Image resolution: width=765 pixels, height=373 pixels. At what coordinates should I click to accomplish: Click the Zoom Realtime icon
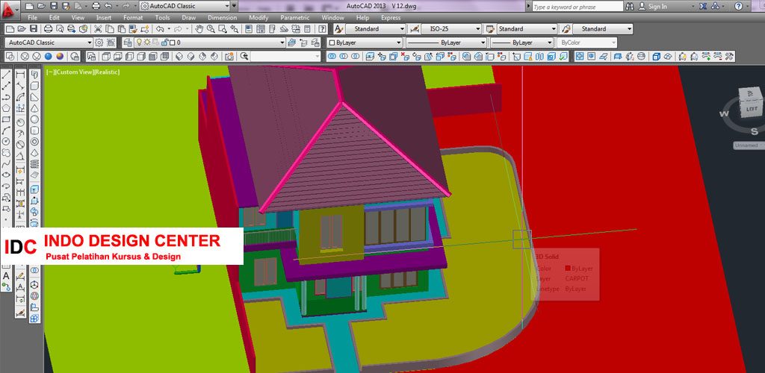210,29
